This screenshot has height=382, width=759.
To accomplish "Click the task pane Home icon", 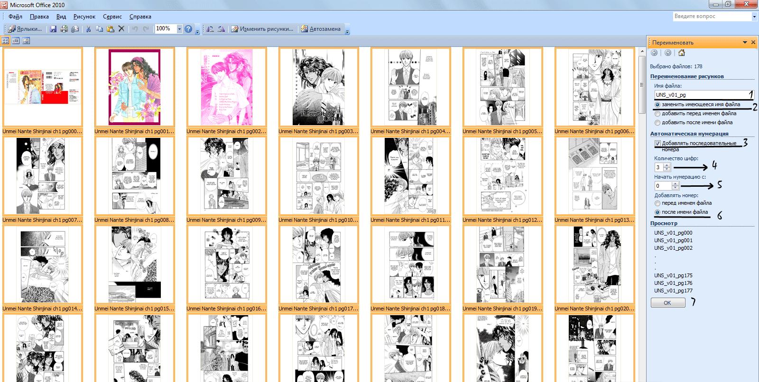I will (682, 53).
